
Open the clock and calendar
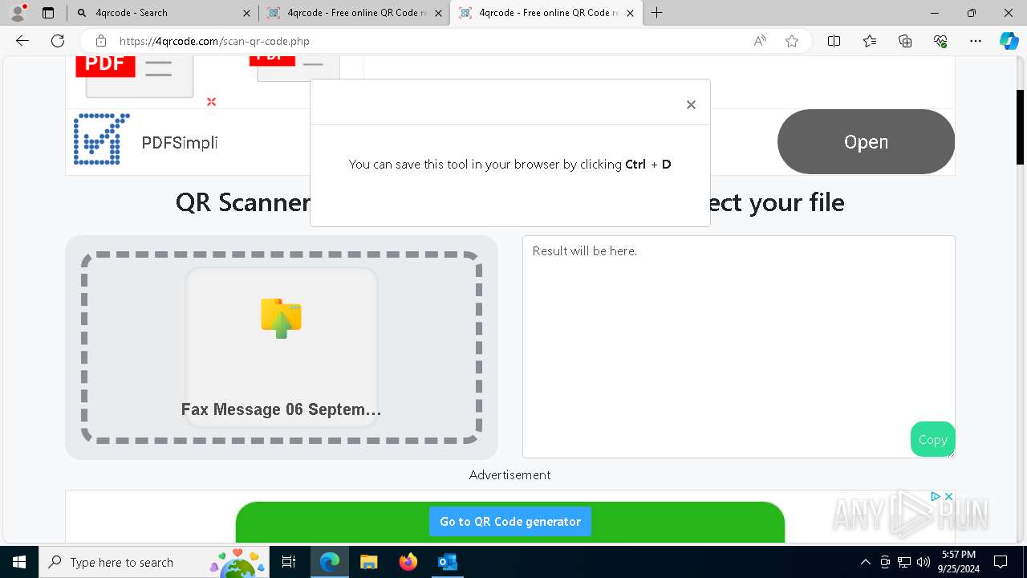(x=959, y=562)
